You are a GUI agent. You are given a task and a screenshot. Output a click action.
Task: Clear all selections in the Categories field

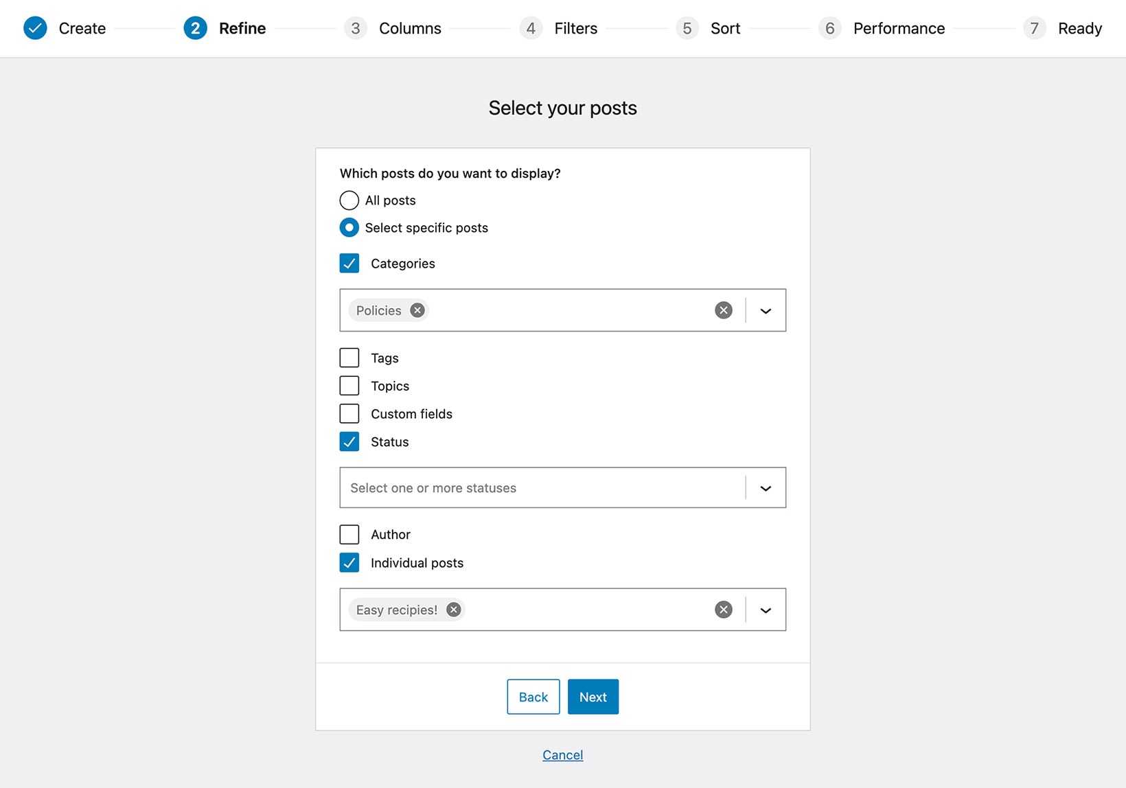722,310
